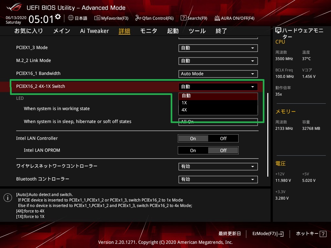Turn Intel LAN Controller Off
This screenshot has height=248, width=331.
click(x=223, y=139)
